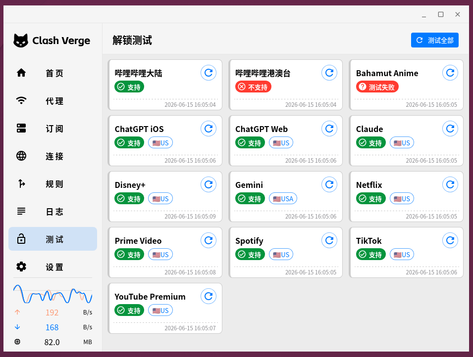Screen dimensions: 473x357
Task: Open the 首页 home page
Action: point(53,73)
